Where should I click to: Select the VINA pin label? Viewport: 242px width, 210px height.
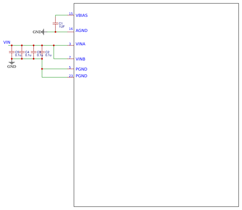[x=80, y=44]
